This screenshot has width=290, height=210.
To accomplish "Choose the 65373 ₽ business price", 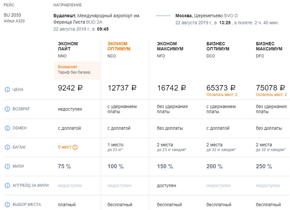I will click(221, 88).
